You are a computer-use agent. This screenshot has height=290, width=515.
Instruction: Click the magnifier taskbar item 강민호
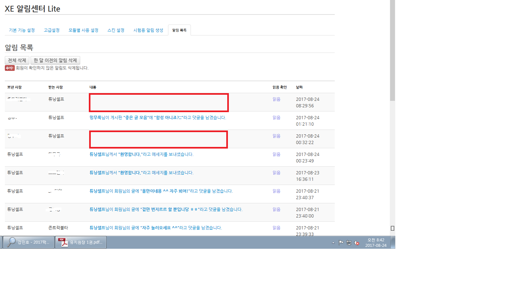click(x=29, y=242)
